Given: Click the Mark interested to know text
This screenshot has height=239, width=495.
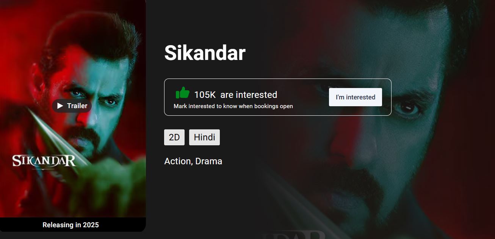Looking at the screenshot, I should (233, 106).
